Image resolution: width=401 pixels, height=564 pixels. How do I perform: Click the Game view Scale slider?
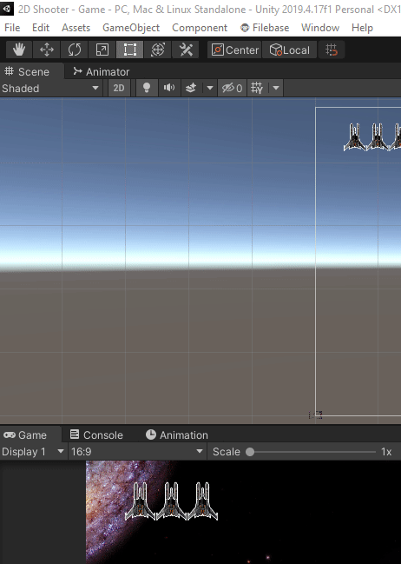(x=312, y=452)
